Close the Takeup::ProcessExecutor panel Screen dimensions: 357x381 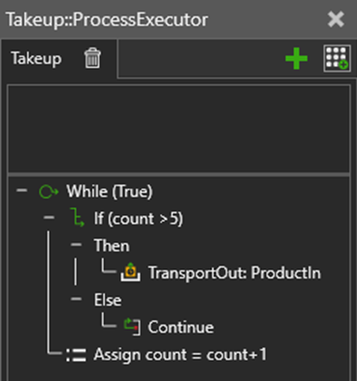pos(336,19)
